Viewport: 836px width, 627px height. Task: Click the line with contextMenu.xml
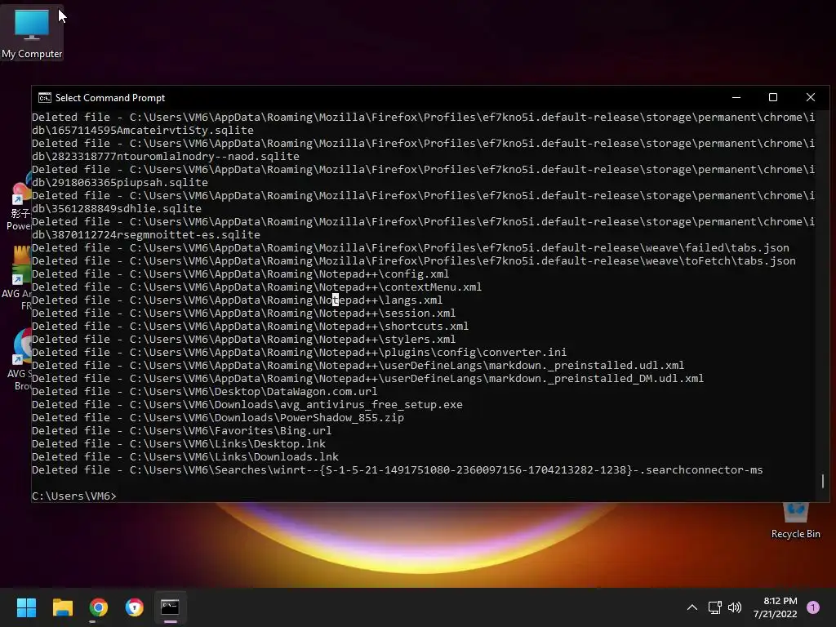(x=257, y=287)
